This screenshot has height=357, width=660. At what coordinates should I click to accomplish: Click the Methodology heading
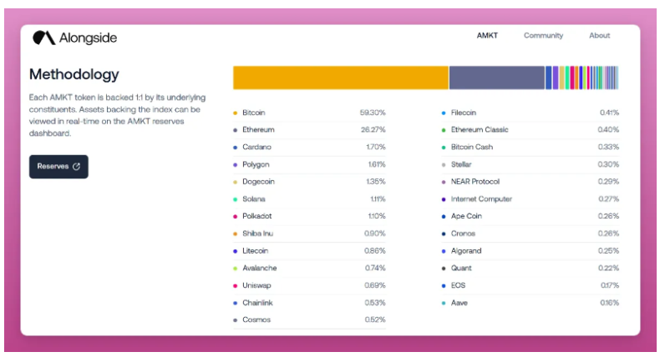click(x=74, y=74)
